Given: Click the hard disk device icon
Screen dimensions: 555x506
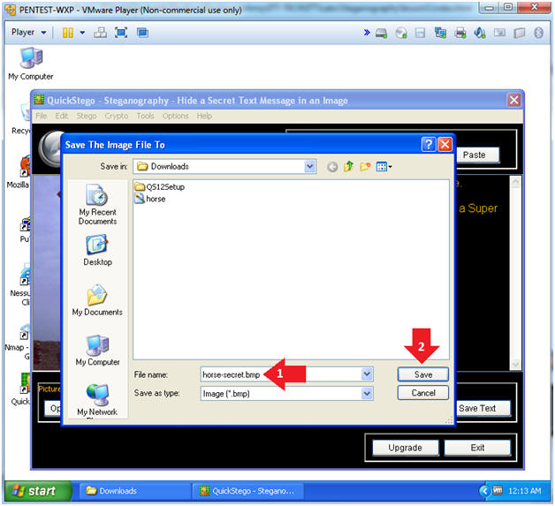Looking at the screenshot, I should (x=381, y=33).
